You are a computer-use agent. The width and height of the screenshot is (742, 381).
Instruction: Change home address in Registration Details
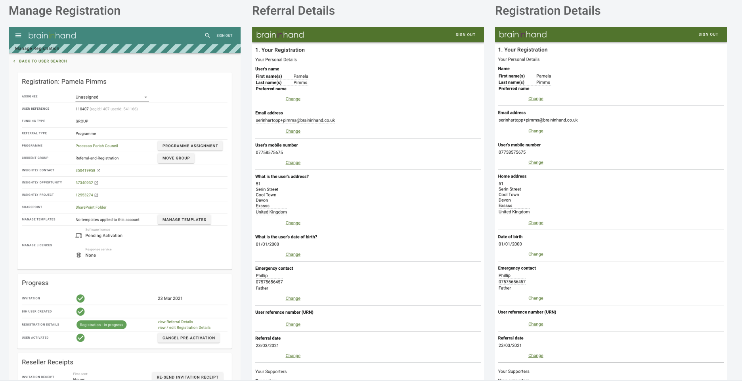535,223
